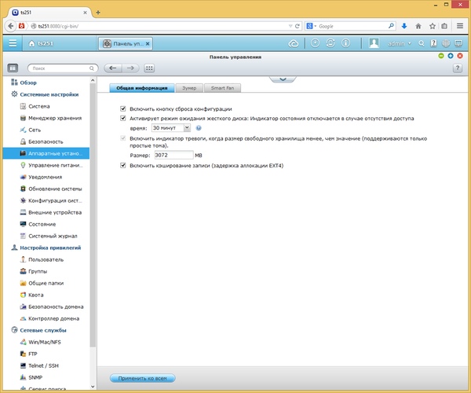Screen dimensions: 471x393
Task: Click the sidebar scroll down arrow
Action: click(x=93, y=387)
